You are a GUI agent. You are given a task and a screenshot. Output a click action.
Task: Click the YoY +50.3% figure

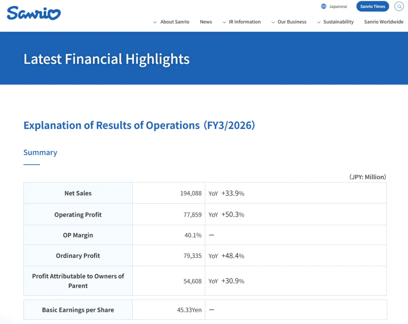click(226, 214)
